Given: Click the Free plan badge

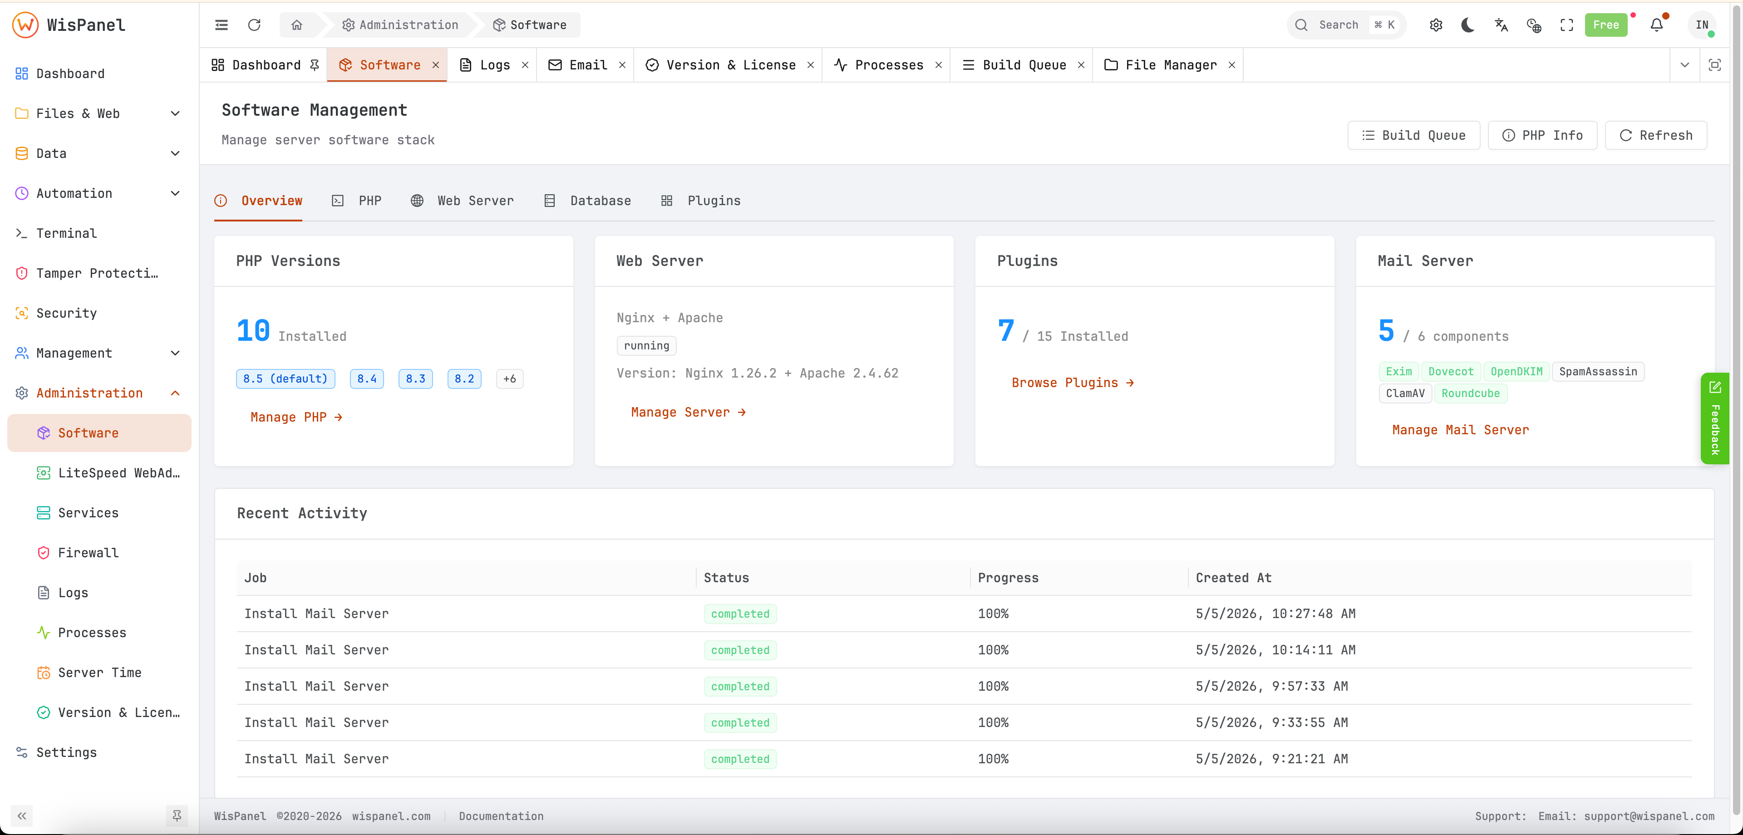Looking at the screenshot, I should (1605, 25).
